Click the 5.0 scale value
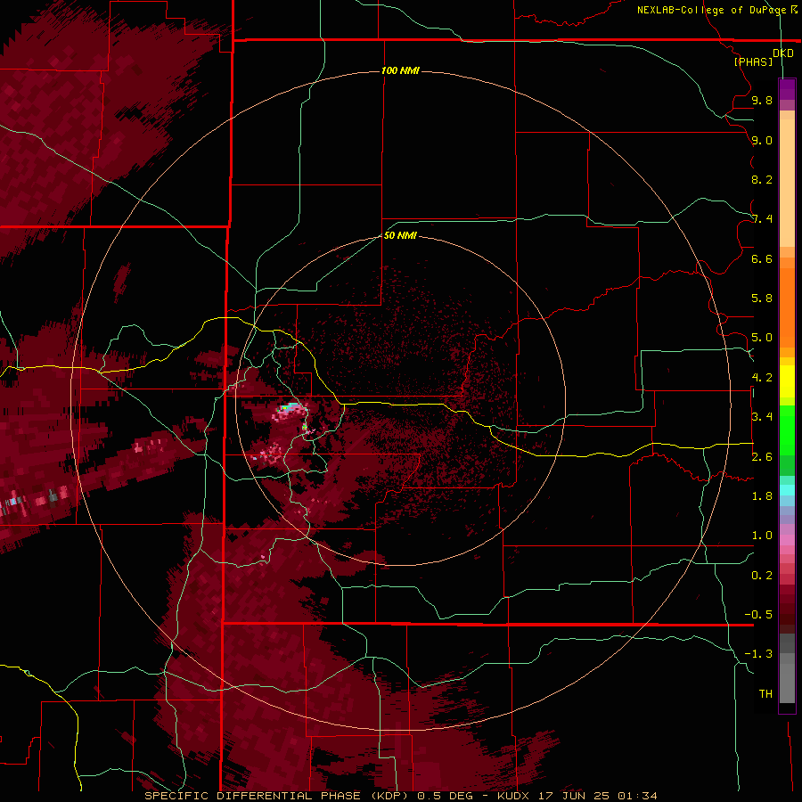The width and height of the screenshot is (802, 802). click(x=762, y=338)
